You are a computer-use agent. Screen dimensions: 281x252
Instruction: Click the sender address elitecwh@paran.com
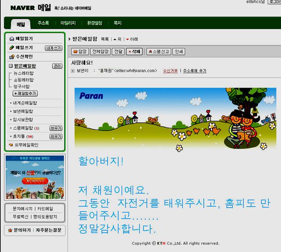pyautogui.click(x=136, y=71)
